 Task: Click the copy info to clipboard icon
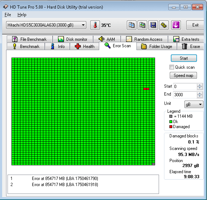pyautogui.click(x=131, y=25)
